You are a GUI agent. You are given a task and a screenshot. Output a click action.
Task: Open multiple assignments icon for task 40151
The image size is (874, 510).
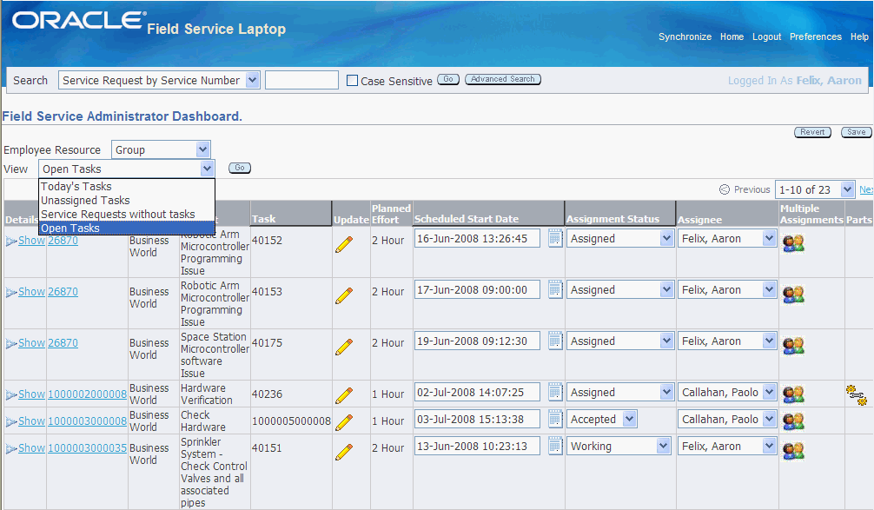(793, 450)
